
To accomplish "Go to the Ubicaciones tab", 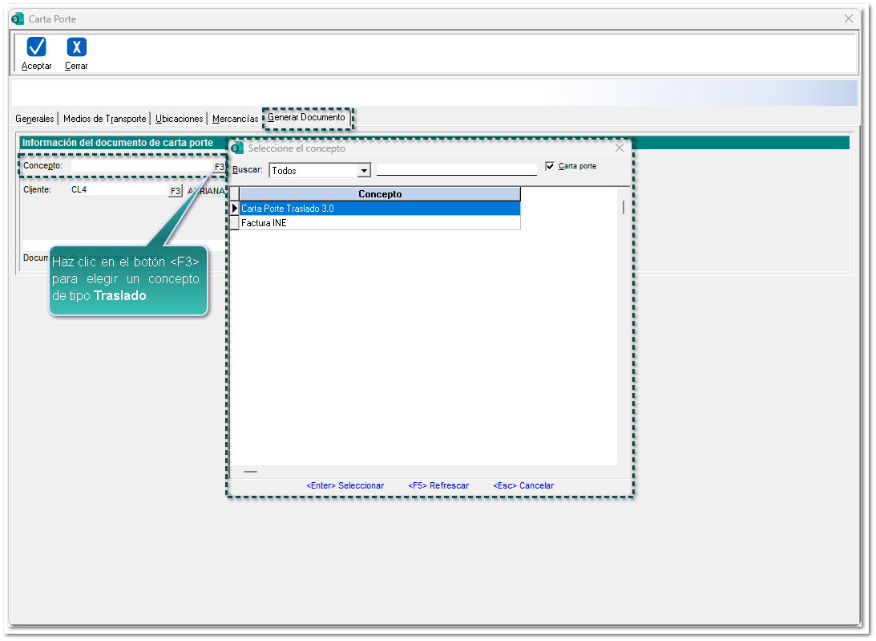I will [x=179, y=119].
